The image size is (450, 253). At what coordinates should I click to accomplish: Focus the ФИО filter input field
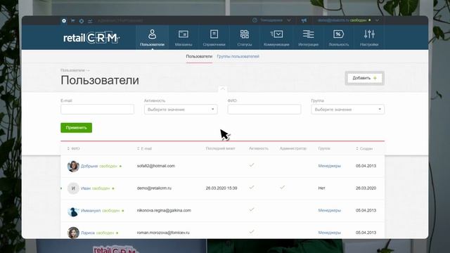click(264, 110)
